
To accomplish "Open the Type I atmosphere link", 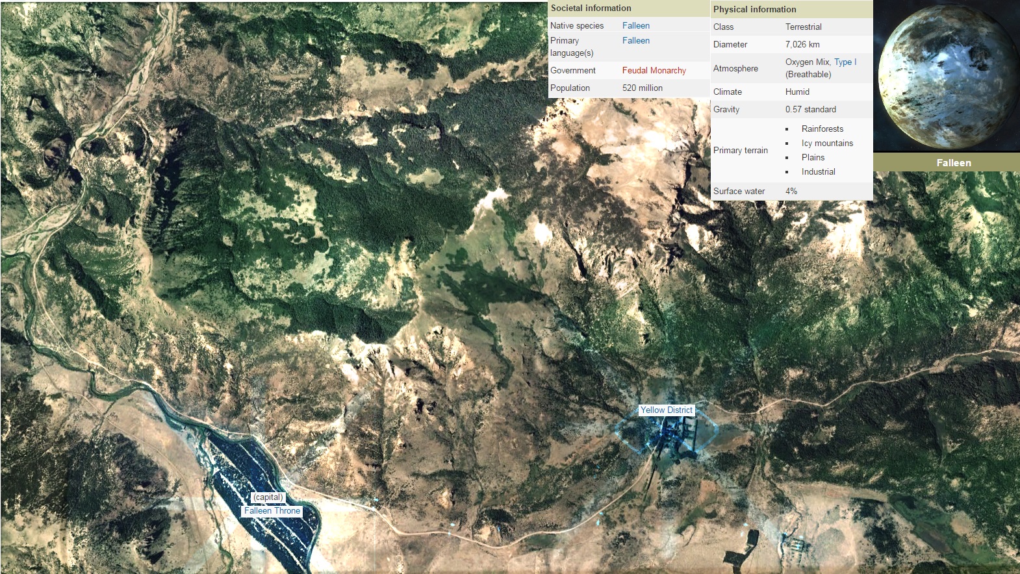I will 845,62.
